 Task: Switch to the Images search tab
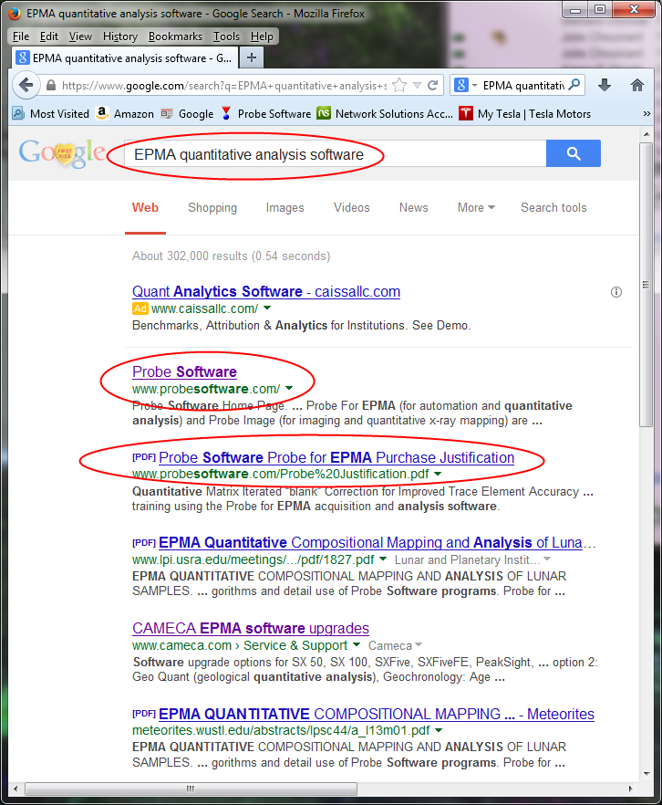pyautogui.click(x=284, y=208)
